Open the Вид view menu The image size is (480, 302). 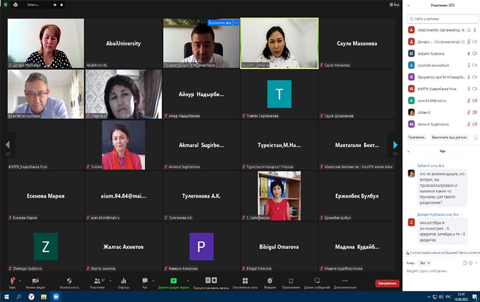(x=394, y=4)
